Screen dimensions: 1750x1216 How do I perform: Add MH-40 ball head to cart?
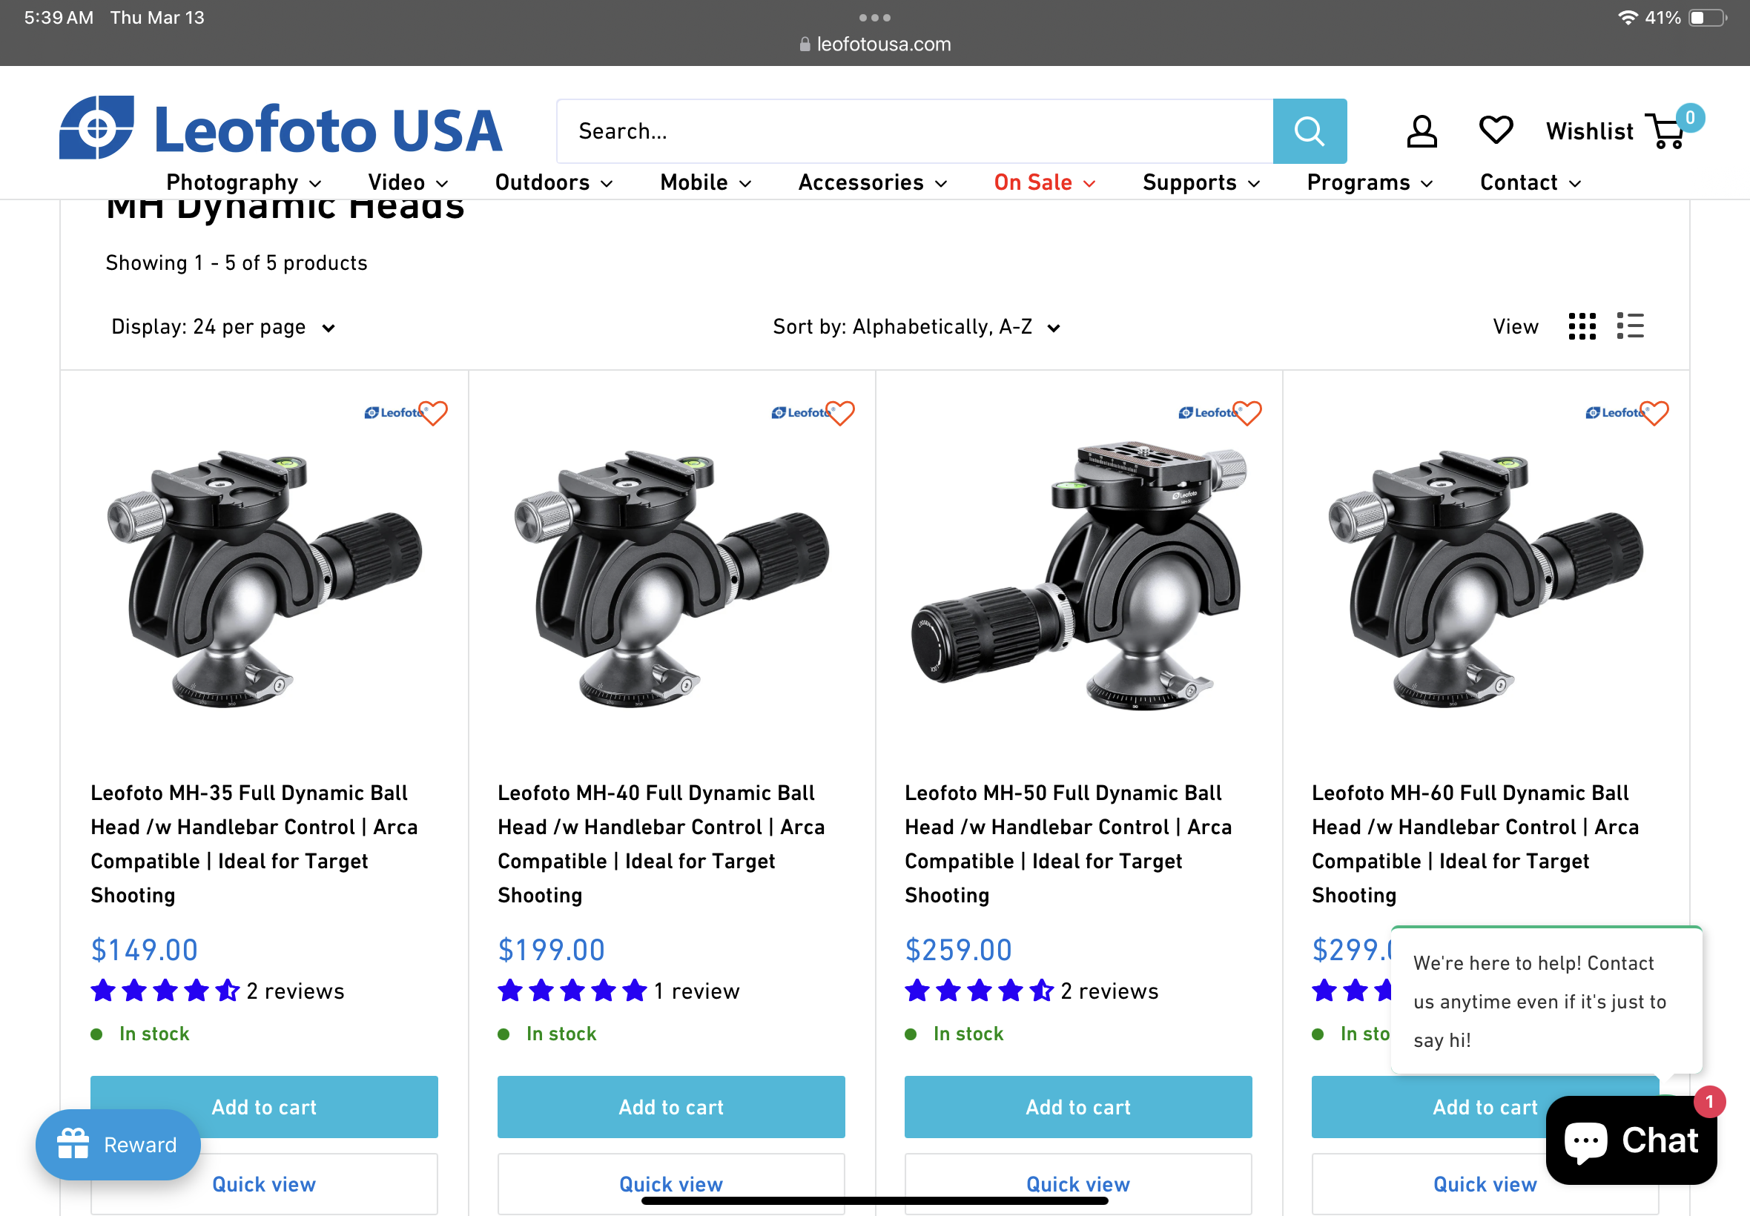[x=670, y=1106]
